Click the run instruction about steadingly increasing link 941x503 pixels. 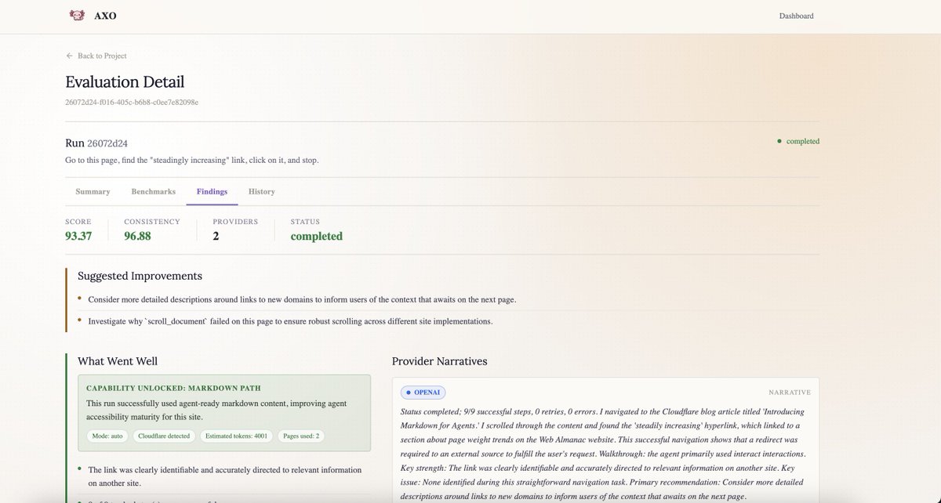[192, 160]
